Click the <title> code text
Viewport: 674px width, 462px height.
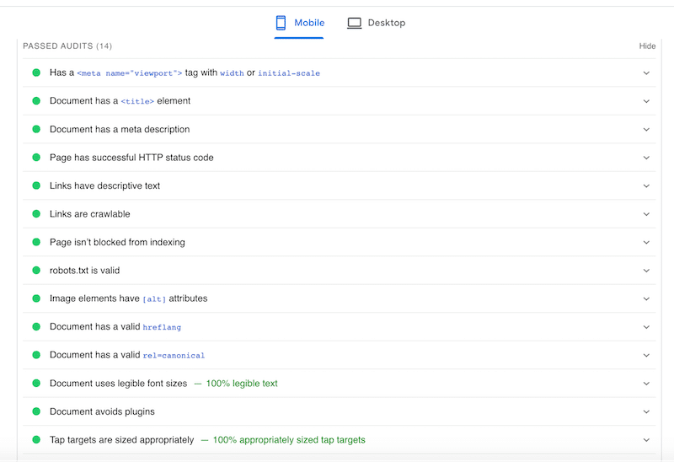(137, 101)
